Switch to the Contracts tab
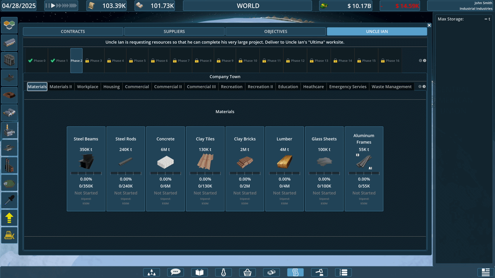This screenshot has width=495, height=278. coord(73,31)
